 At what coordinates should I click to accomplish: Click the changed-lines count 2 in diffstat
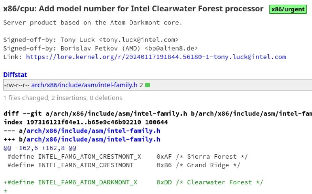[141, 85]
